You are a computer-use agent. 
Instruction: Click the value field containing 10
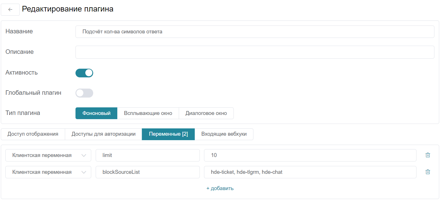click(310, 155)
